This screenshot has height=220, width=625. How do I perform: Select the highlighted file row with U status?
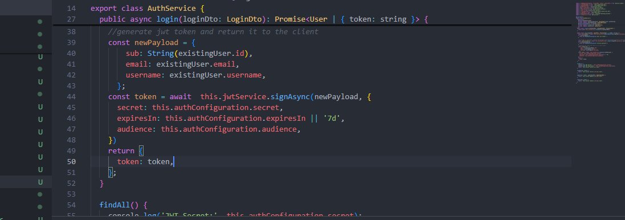(x=26, y=182)
